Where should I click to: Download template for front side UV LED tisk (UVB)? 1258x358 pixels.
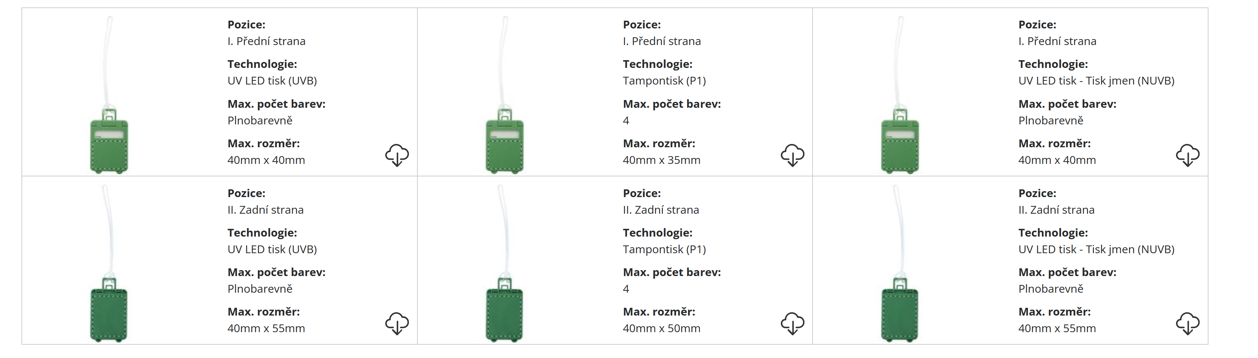[x=397, y=155]
